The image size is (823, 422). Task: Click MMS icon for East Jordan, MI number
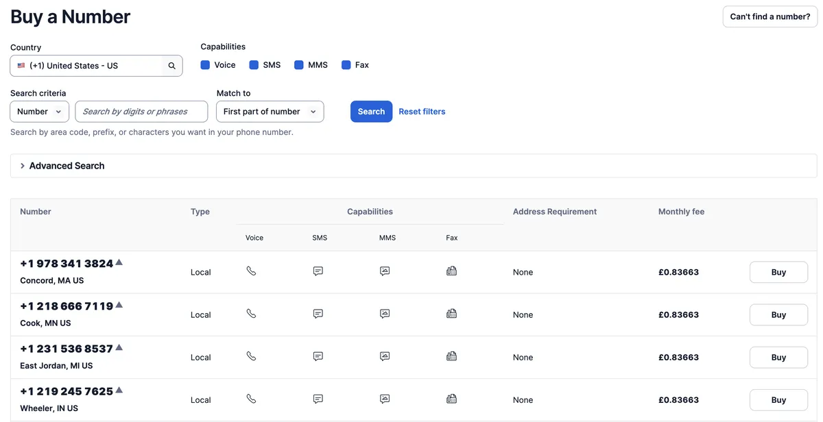[385, 356]
